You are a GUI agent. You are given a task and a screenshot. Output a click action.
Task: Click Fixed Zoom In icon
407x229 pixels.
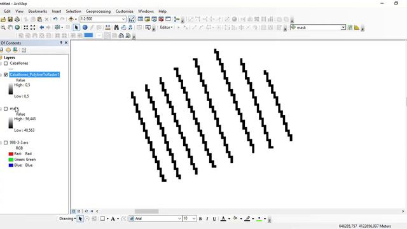25,27
